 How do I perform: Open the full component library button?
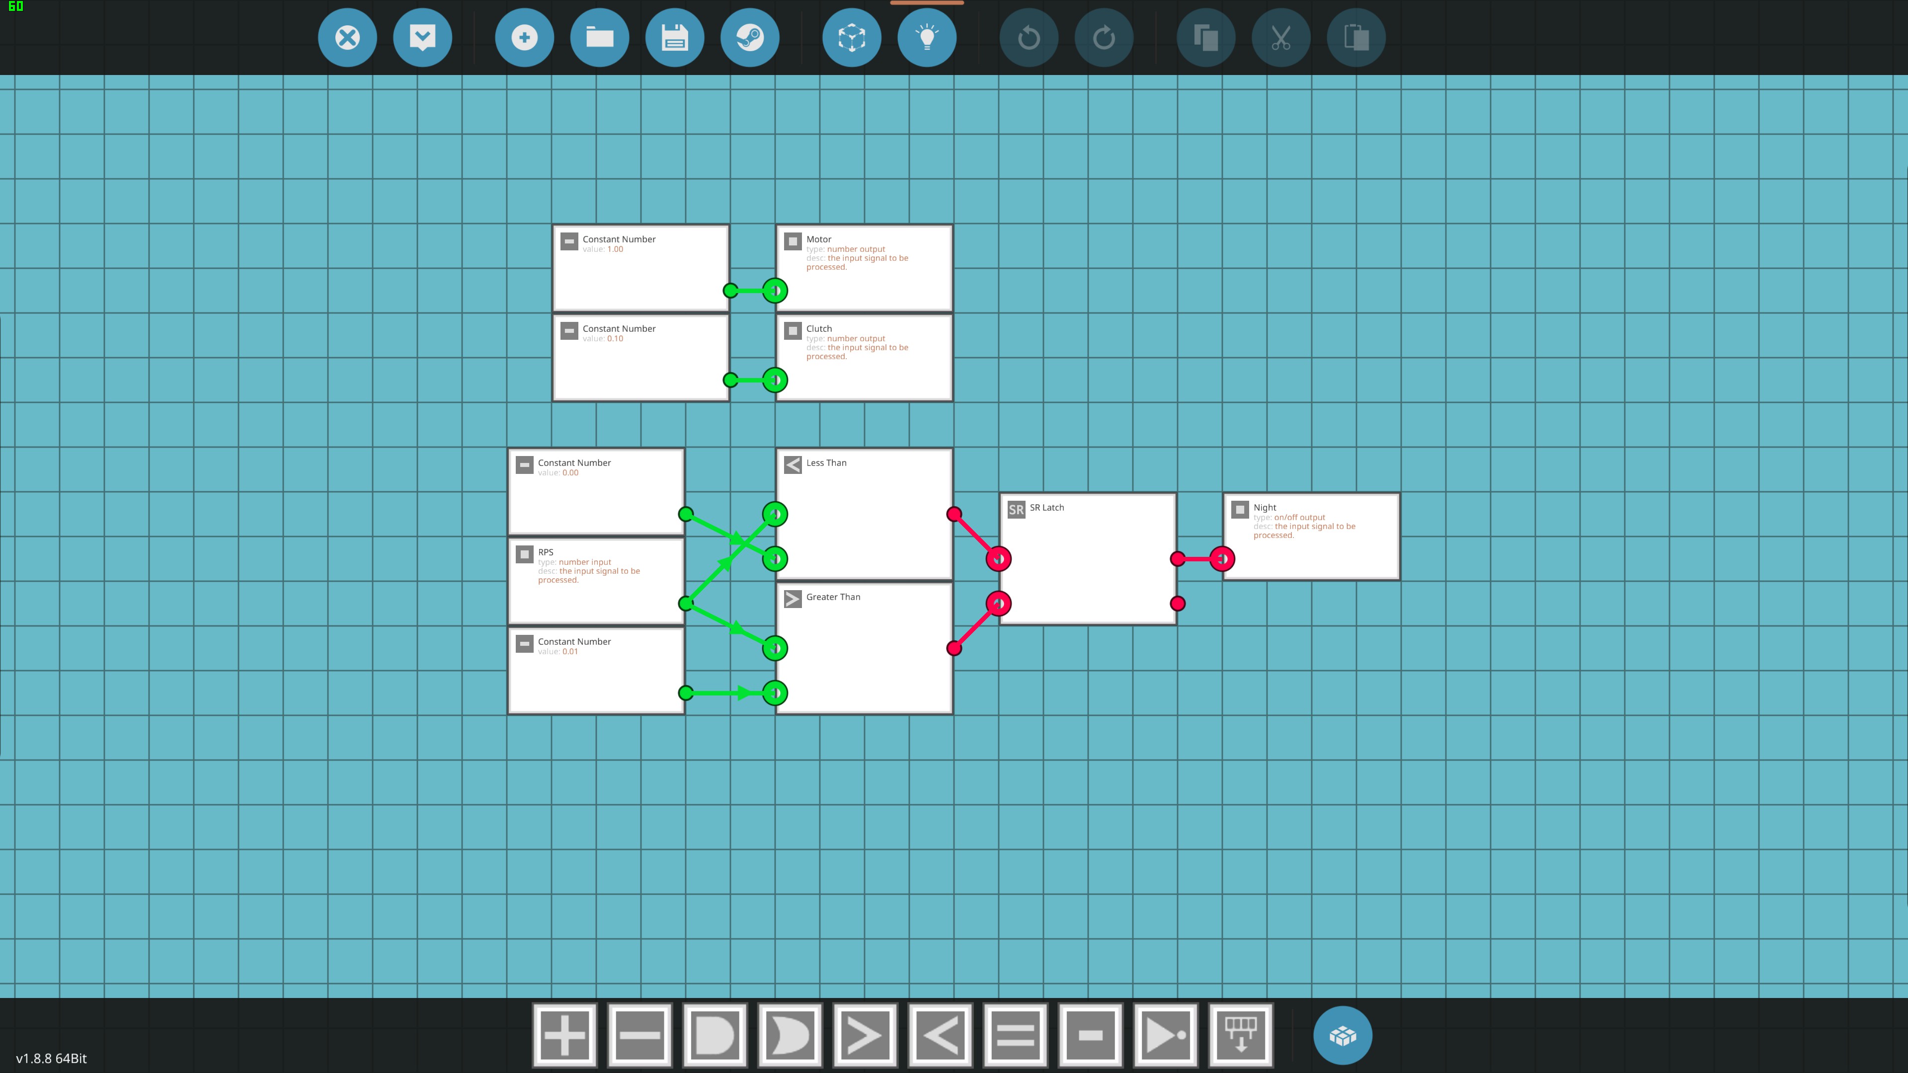click(x=1342, y=1035)
